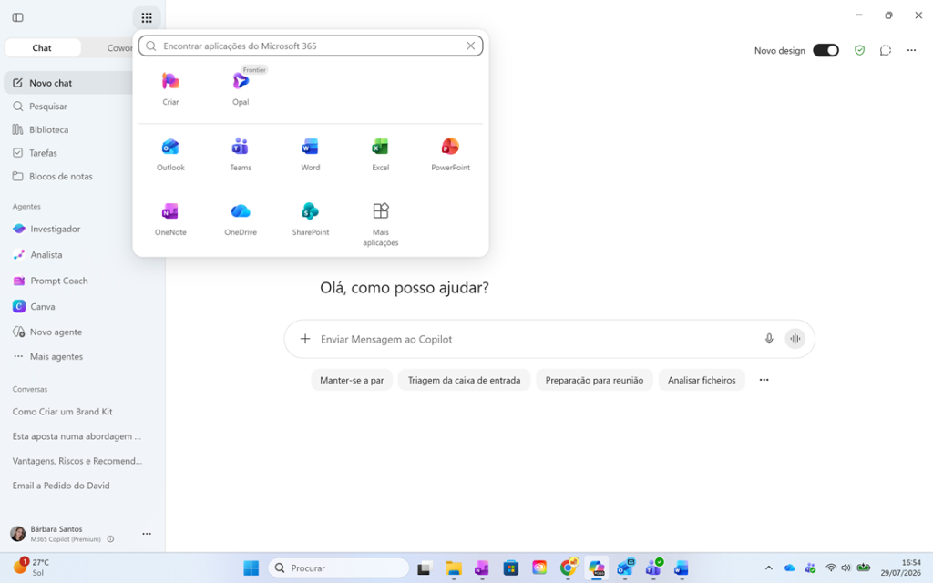
Task: Open Google Chrome from taskbar
Action: point(569,568)
